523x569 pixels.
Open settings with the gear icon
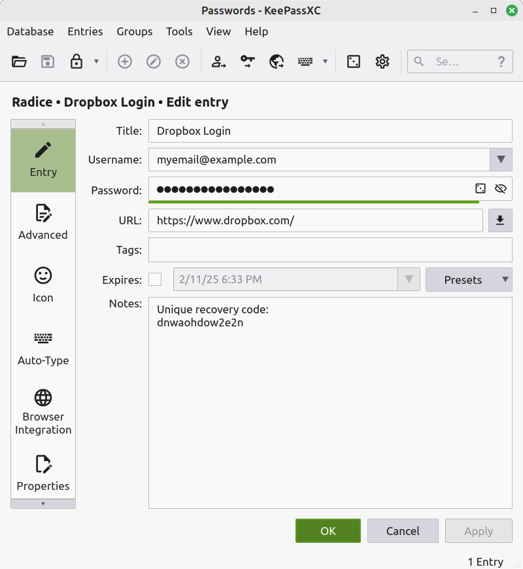coord(382,61)
